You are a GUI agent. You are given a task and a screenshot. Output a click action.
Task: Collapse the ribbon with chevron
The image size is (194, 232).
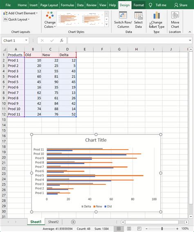point(190,32)
